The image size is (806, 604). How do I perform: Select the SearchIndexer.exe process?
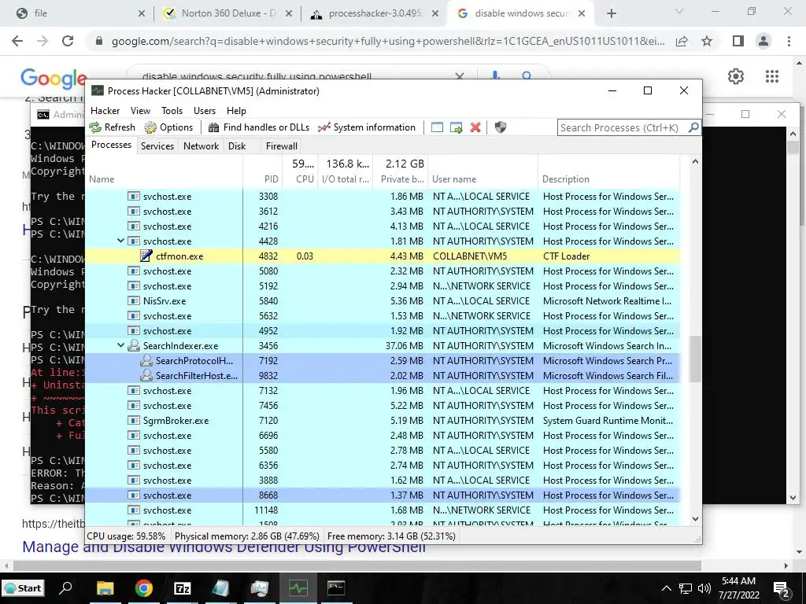(383, 346)
